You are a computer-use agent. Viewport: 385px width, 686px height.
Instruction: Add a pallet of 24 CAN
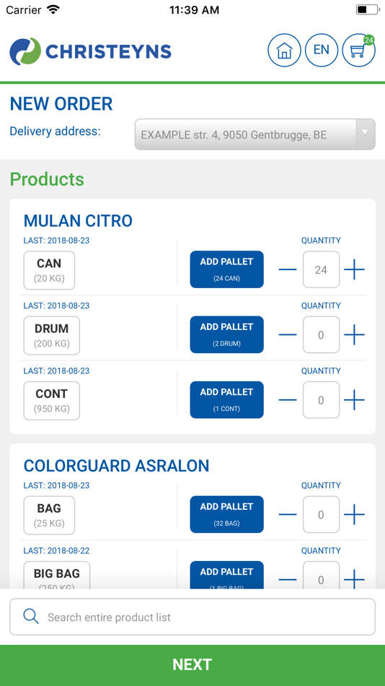tap(226, 269)
